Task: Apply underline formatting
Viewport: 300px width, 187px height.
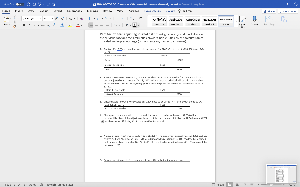Action: pyautogui.click(x=35, y=25)
